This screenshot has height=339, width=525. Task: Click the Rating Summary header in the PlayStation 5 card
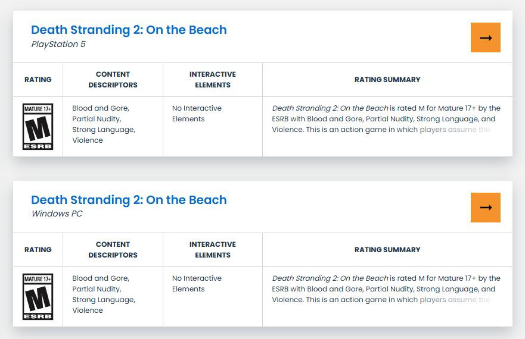click(x=387, y=80)
